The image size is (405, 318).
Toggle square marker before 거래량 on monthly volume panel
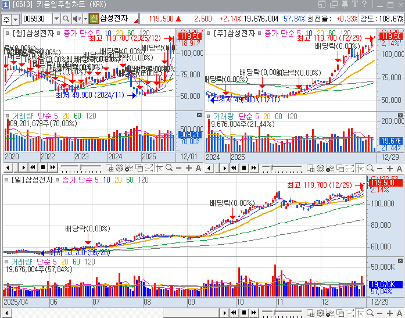pos(8,116)
